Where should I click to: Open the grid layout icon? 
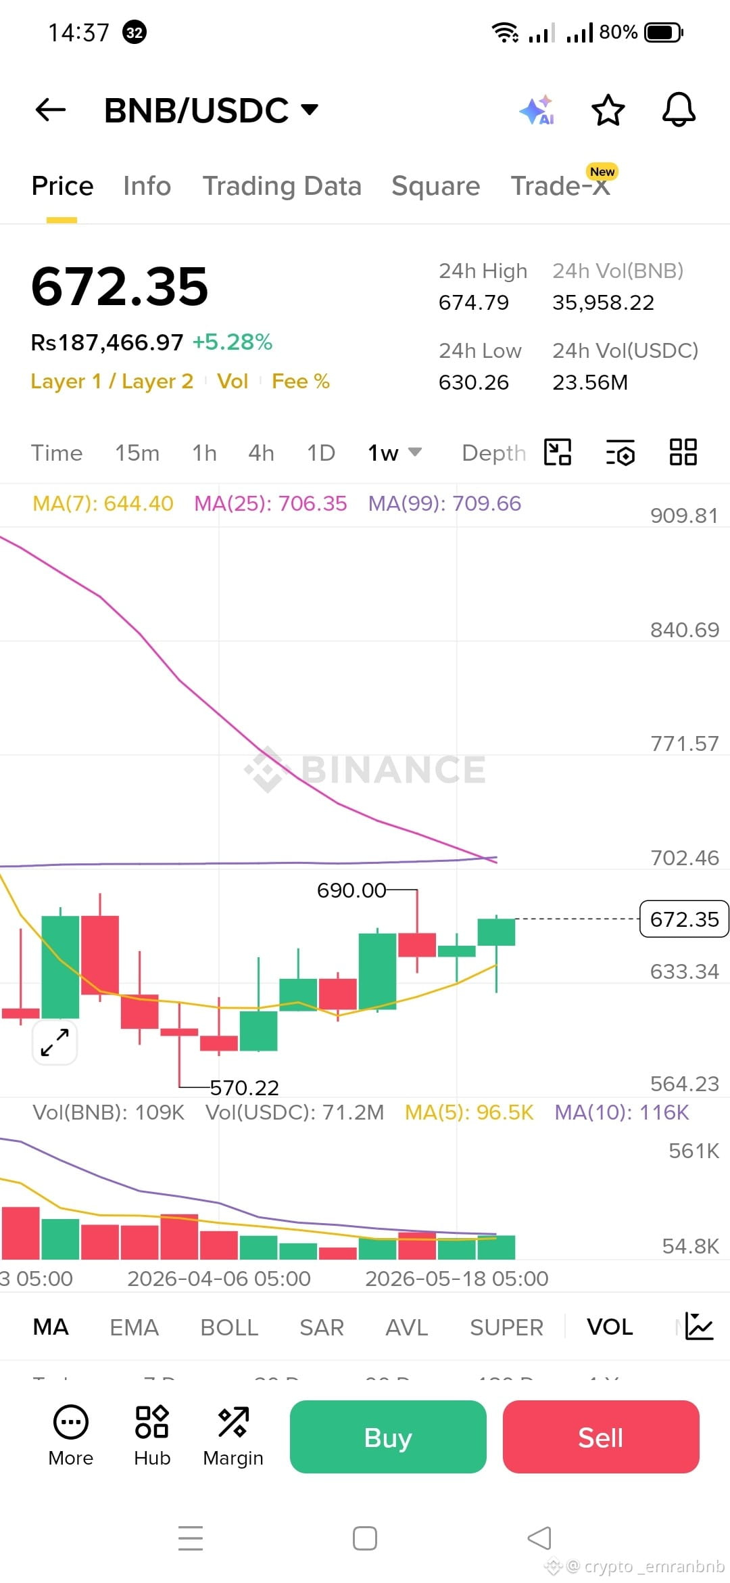click(683, 452)
